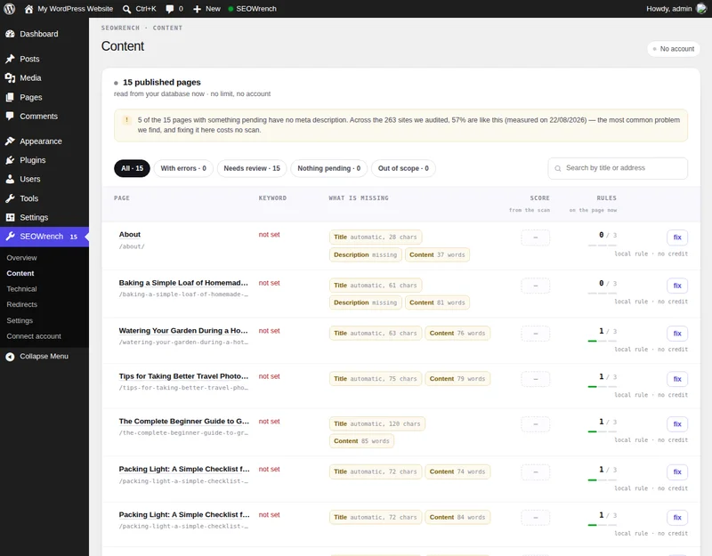Open Tips for Taking Better Travel Photo link
712x556 pixels.
coord(183,376)
